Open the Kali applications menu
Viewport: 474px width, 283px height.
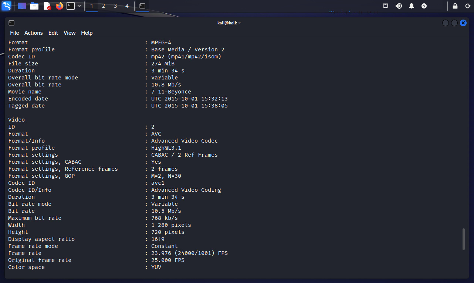pyautogui.click(x=6, y=6)
